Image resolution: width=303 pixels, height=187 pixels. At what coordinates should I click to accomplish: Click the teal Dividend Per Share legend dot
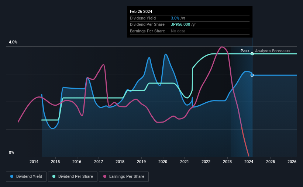54,176
